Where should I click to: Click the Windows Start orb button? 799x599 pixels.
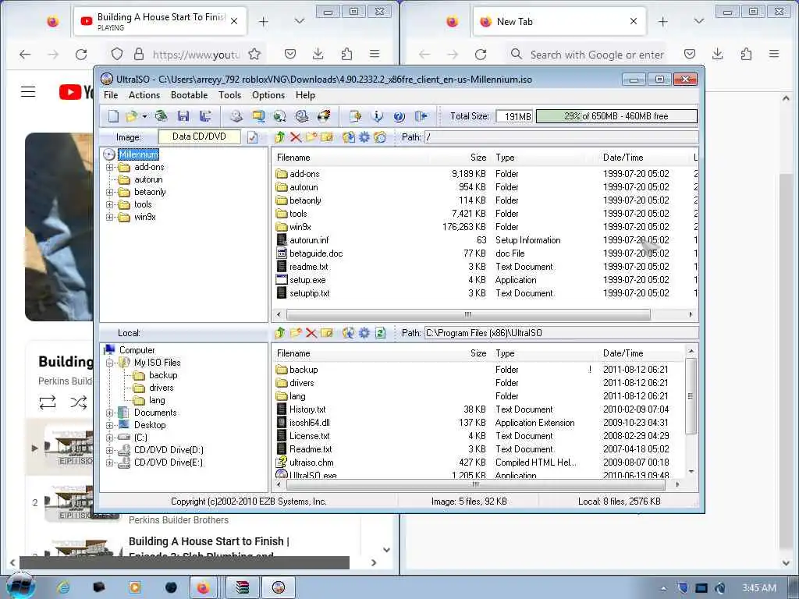pyautogui.click(x=21, y=587)
